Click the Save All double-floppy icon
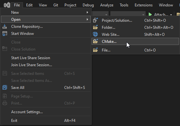The image size is (180, 126). point(5,87)
